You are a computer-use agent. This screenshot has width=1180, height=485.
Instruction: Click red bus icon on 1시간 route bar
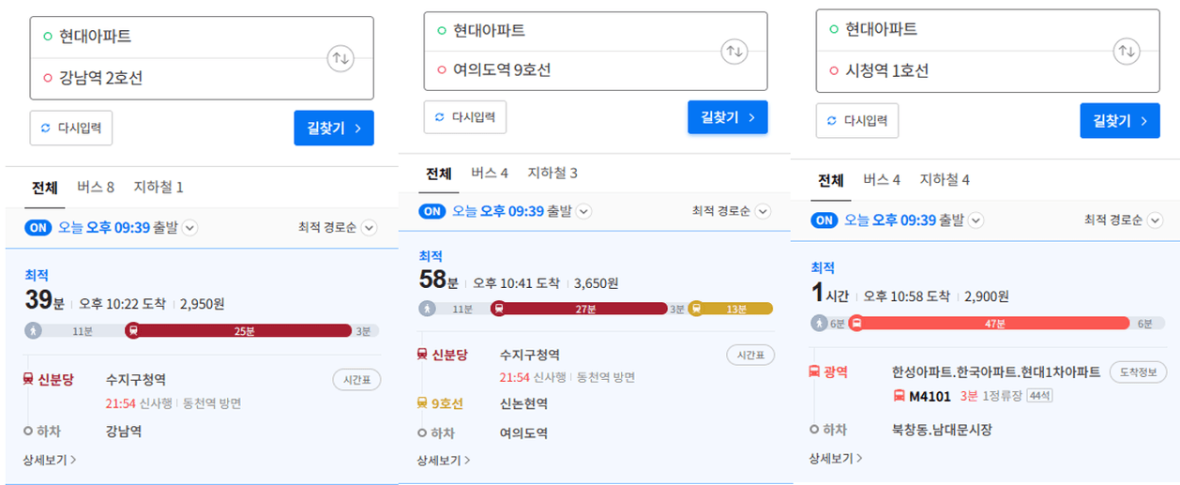point(855,323)
